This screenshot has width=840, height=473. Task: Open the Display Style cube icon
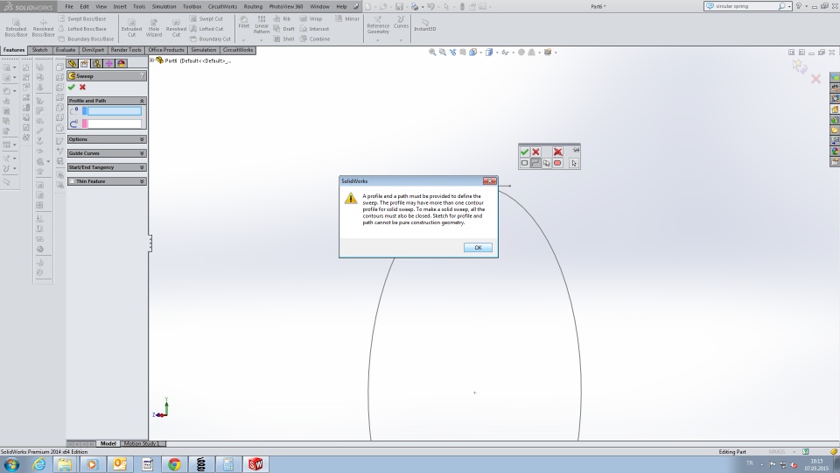[x=489, y=52]
